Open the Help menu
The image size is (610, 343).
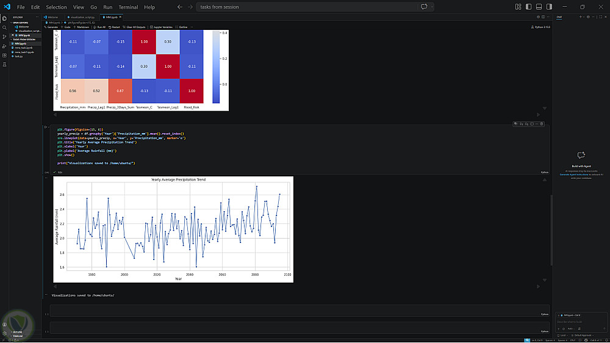[149, 7]
